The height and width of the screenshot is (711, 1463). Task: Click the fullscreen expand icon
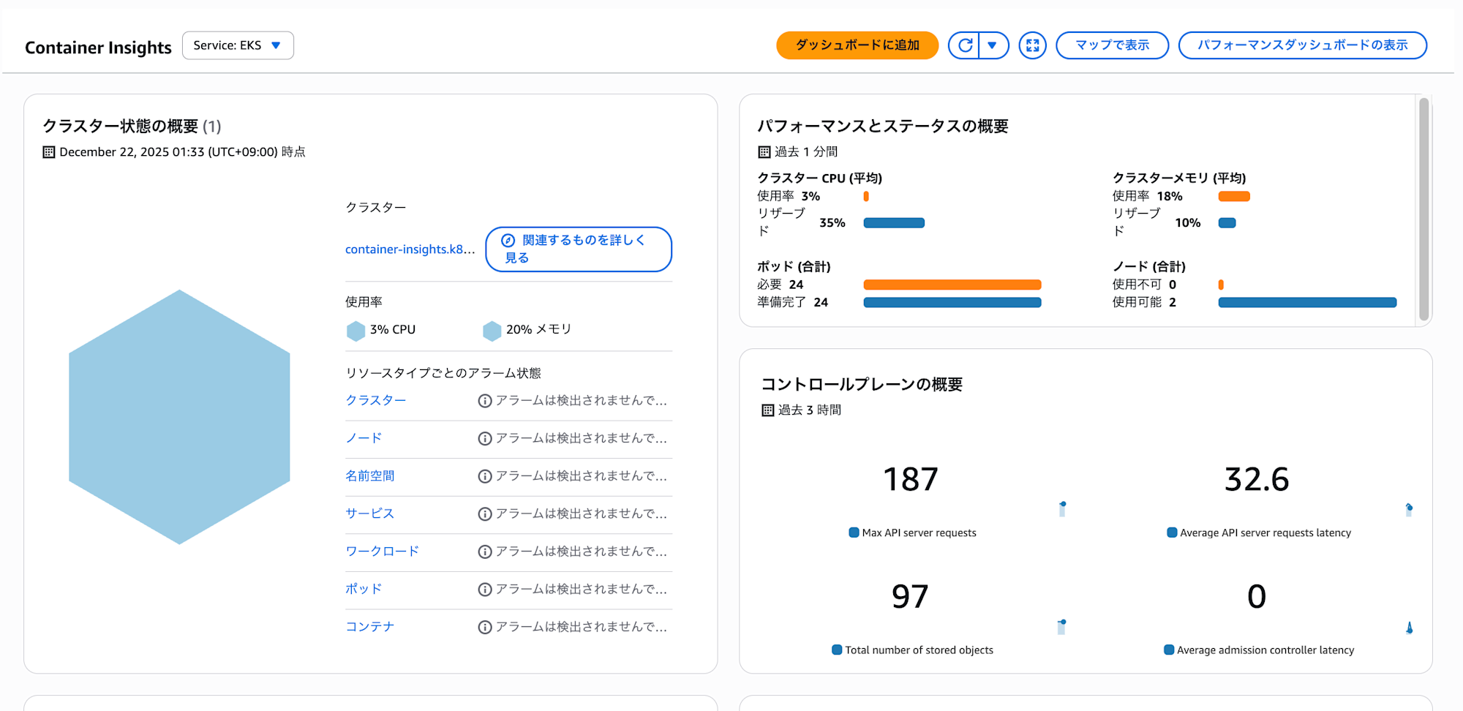[1032, 45]
